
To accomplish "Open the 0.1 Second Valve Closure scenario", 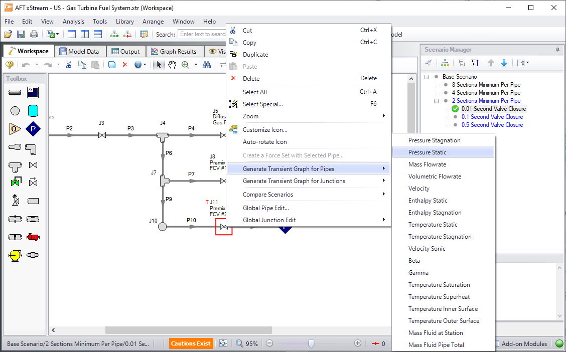I will pyautogui.click(x=492, y=117).
